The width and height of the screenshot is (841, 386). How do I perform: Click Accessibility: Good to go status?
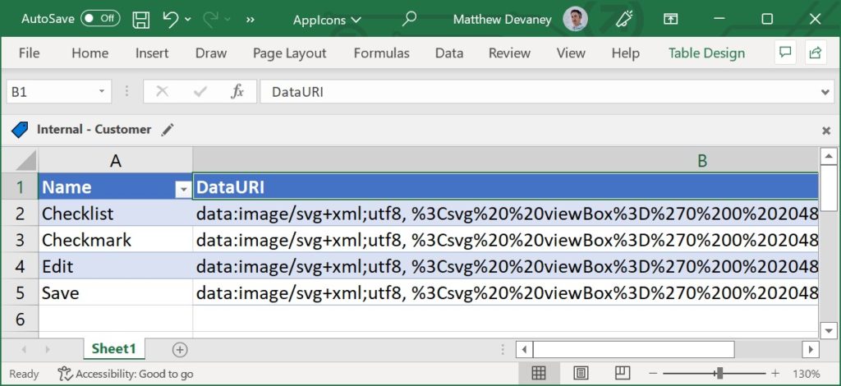[x=125, y=374]
